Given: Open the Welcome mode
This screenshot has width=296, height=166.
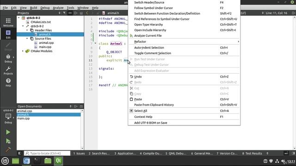Looking at the screenshot, I should (x=8, y=23).
